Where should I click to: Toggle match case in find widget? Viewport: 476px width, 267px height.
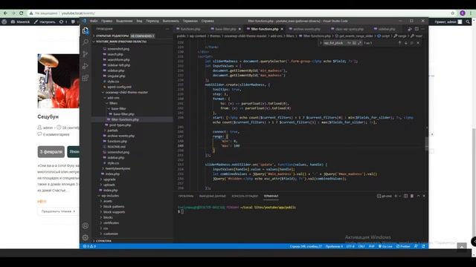click(x=349, y=43)
